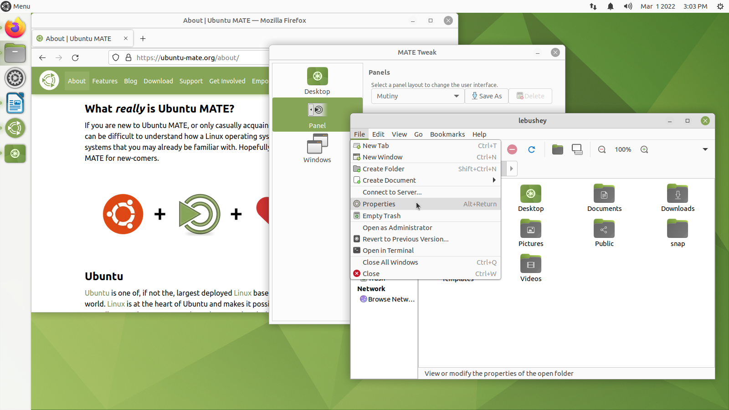The image size is (729, 410).
Task: Click the Zoom In magnifier icon
Action: [x=644, y=149]
